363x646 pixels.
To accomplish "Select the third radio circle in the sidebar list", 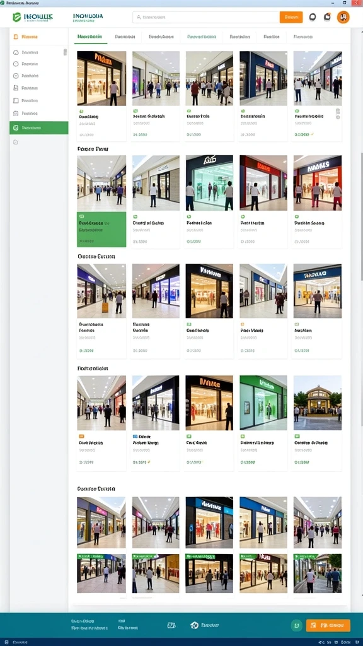I will pos(16,76).
